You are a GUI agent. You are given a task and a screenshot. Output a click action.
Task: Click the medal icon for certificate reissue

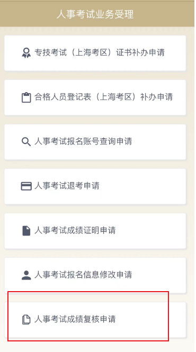pos(26,53)
